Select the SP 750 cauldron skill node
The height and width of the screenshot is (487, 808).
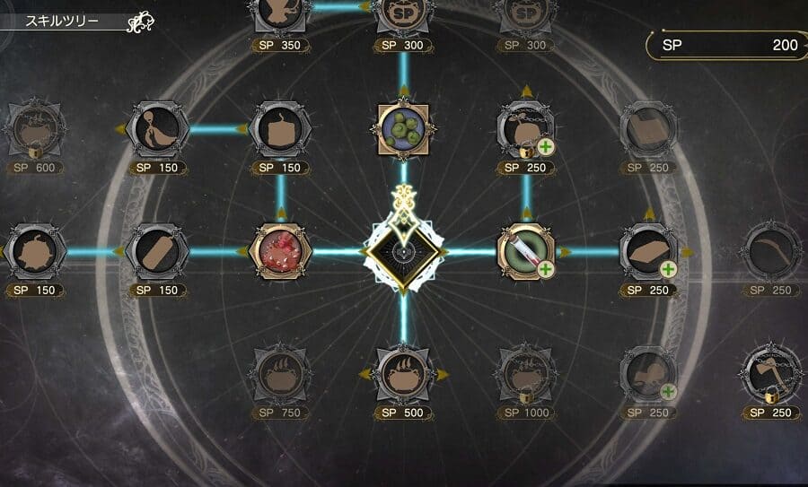coord(281,374)
